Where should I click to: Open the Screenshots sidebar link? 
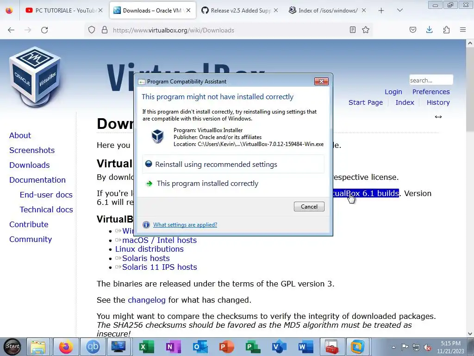coord(32,150)
